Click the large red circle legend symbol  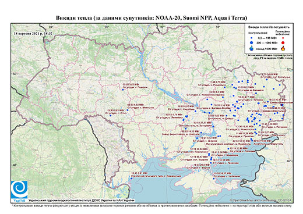[283, 43]
